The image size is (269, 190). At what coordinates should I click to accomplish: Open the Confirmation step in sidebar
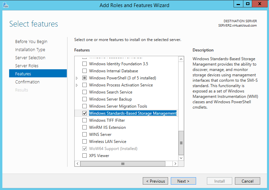pos(27,82)
